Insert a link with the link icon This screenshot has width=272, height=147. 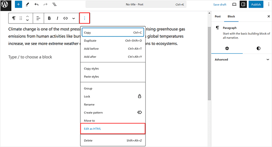(65, 18)
